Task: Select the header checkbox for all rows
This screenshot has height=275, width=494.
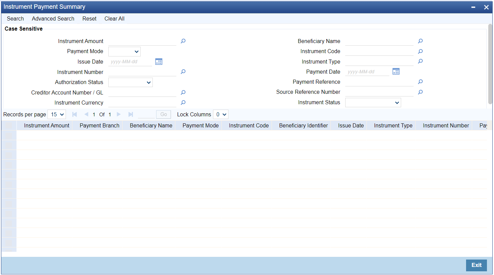Action: click(x=9, y=125)
